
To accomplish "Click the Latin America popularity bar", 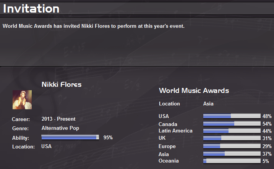I will click(x=232, y=131).
